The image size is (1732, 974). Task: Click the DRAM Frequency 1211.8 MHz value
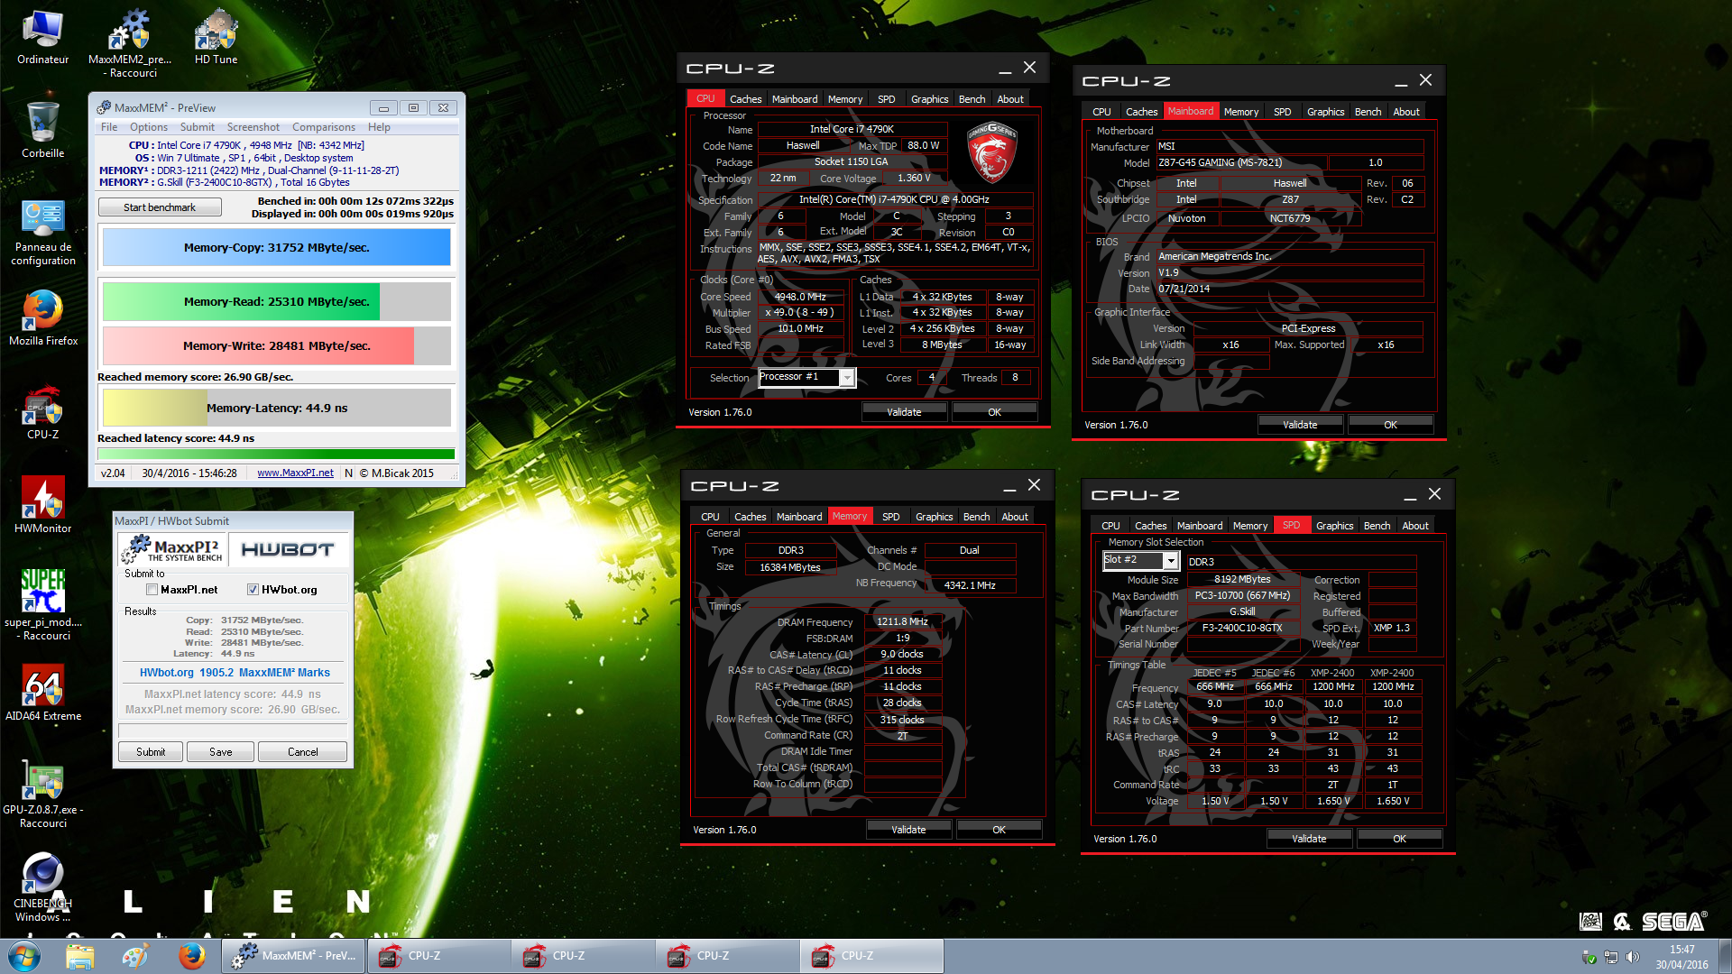pyautogui.click(x=902, y=621)
